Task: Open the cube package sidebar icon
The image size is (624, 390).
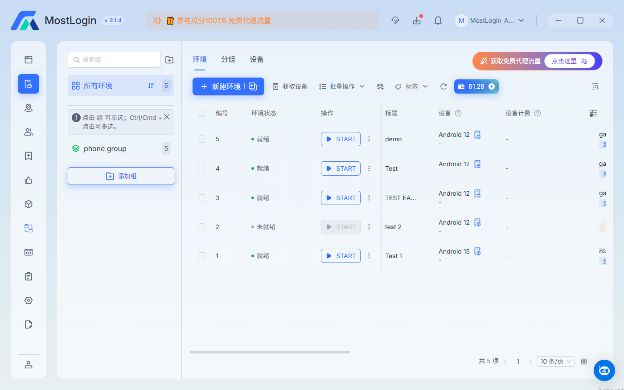Action: coord(29,204)
